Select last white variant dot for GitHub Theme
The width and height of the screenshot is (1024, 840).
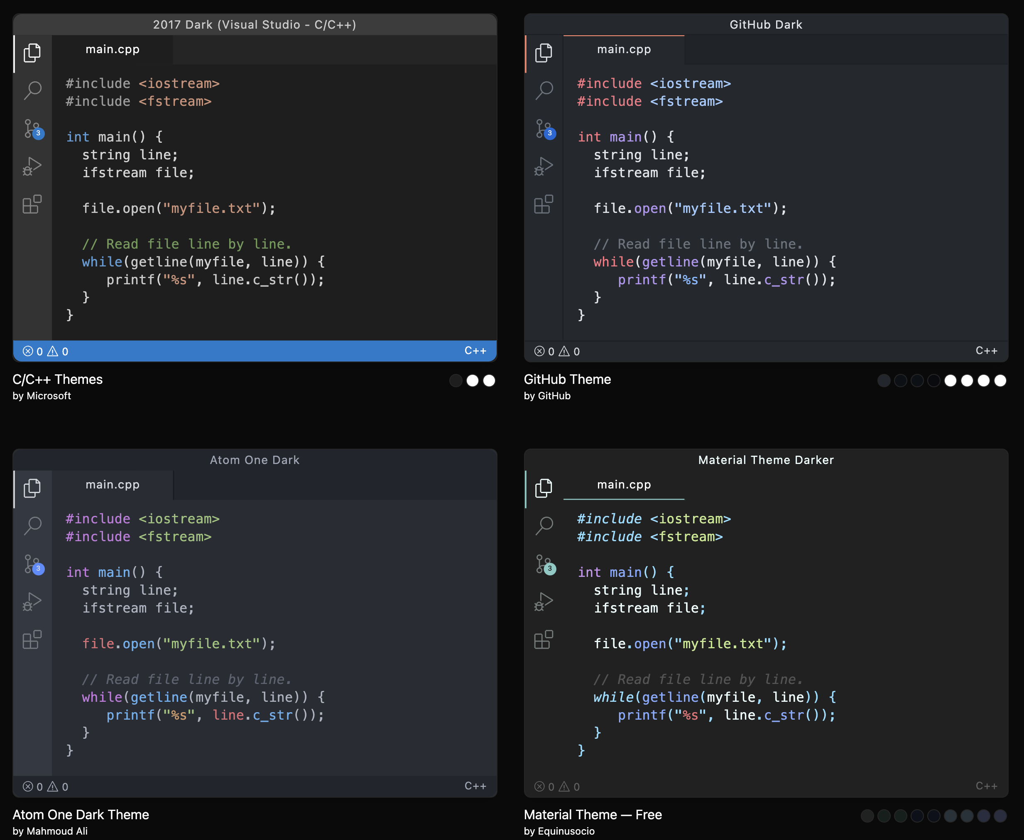click(1000, 381)
